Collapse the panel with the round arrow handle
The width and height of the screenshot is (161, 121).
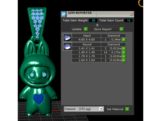pos(97,25)
